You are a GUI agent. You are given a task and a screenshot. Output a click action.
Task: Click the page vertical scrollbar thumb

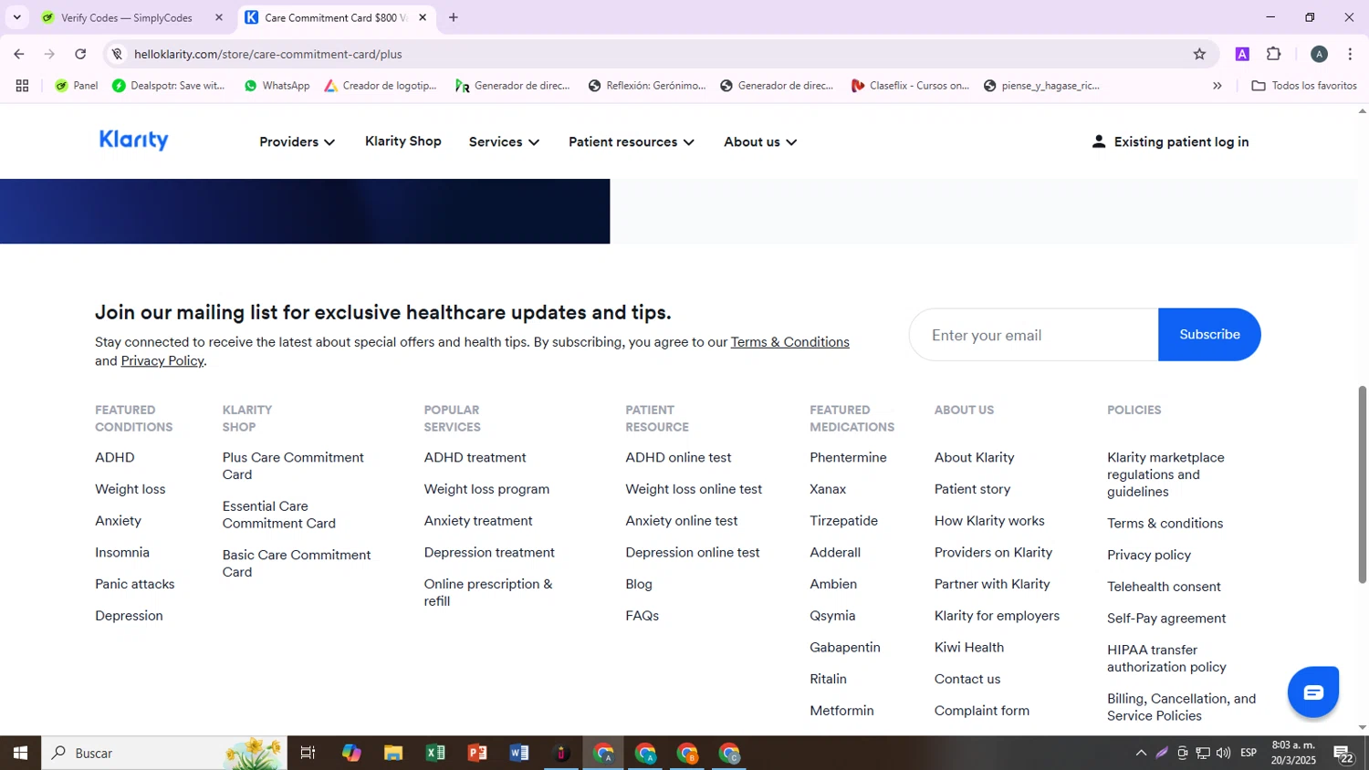point(1362,484)
